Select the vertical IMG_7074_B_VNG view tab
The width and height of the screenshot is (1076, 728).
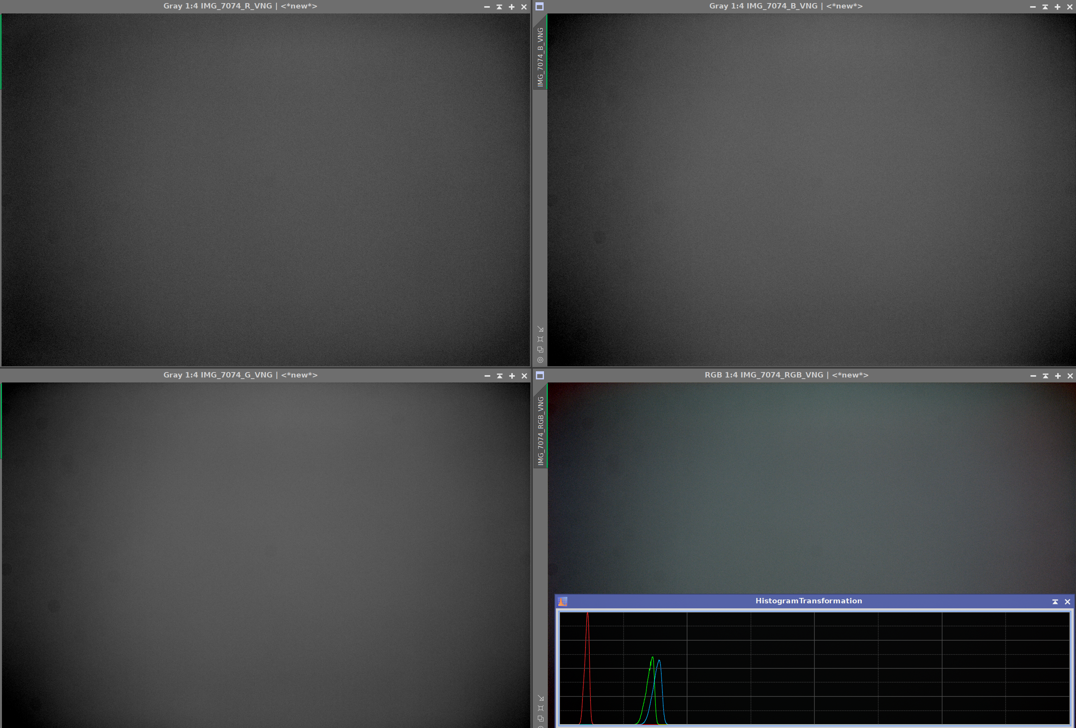(541, 57)
